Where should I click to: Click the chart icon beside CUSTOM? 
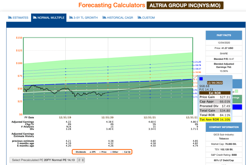(x=140, y=17)
